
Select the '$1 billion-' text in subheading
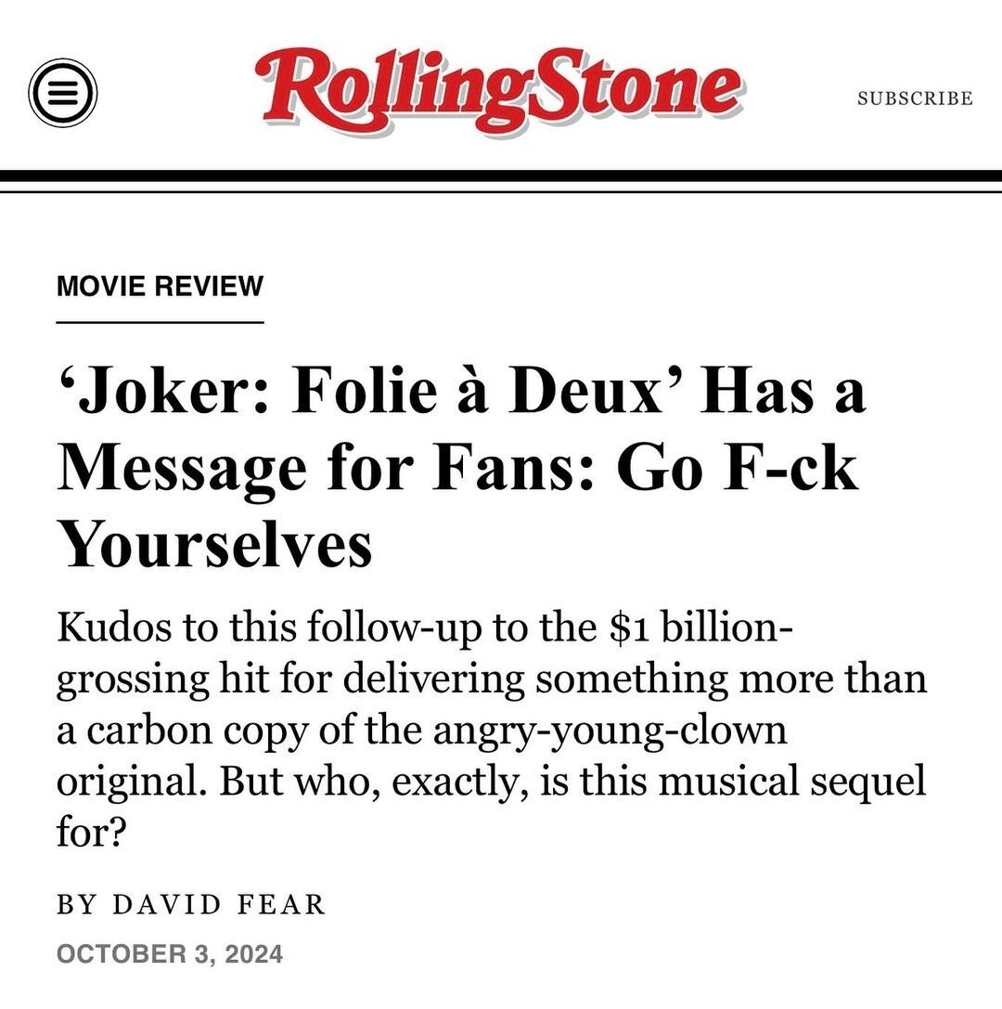[x=702, y=628]
